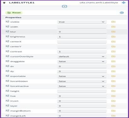
Task: Click the property icon left of contrast
Action: pyautogui.click(x=7, y=51)
